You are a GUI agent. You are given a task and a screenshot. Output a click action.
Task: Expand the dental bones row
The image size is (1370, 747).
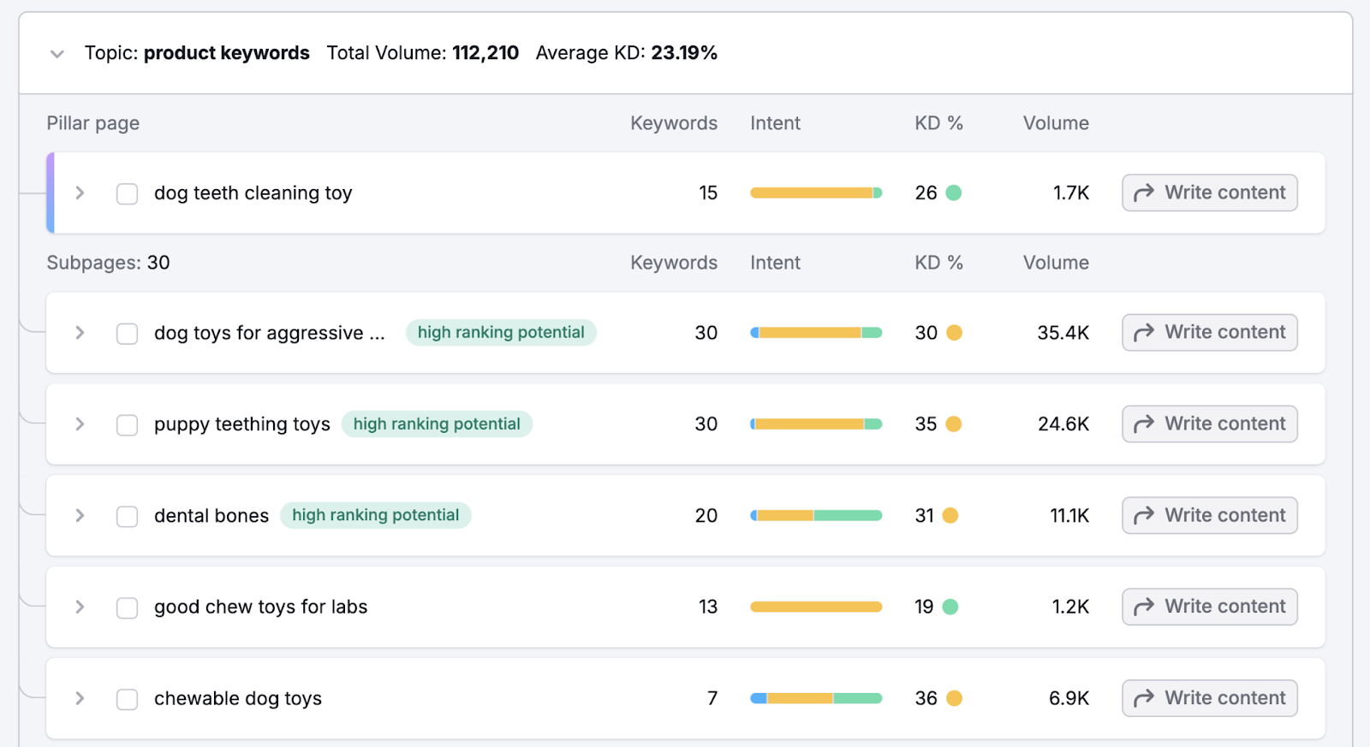pyautogui.click(x=80, y=516)
